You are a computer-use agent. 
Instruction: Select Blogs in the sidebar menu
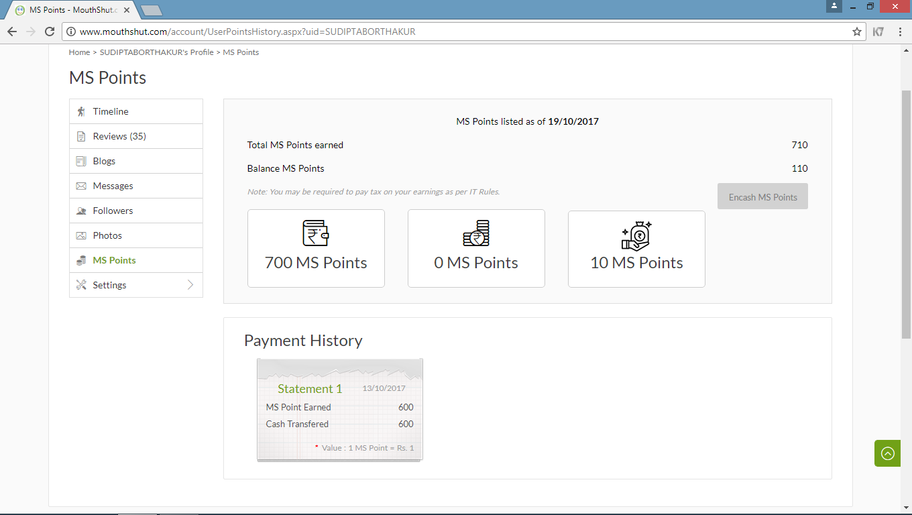tap(136, 161)
